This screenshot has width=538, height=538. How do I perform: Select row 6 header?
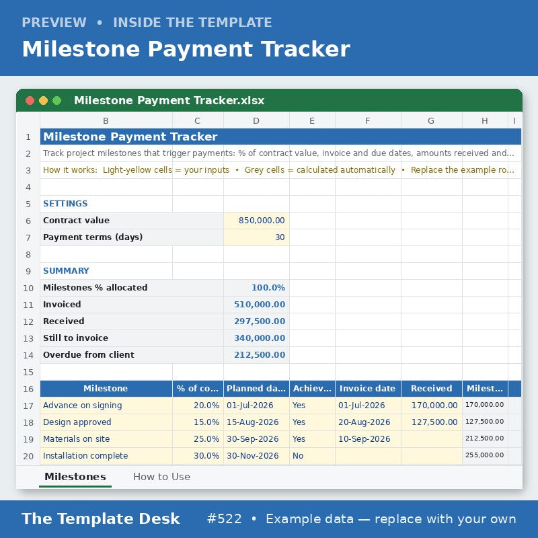[28, 221]
